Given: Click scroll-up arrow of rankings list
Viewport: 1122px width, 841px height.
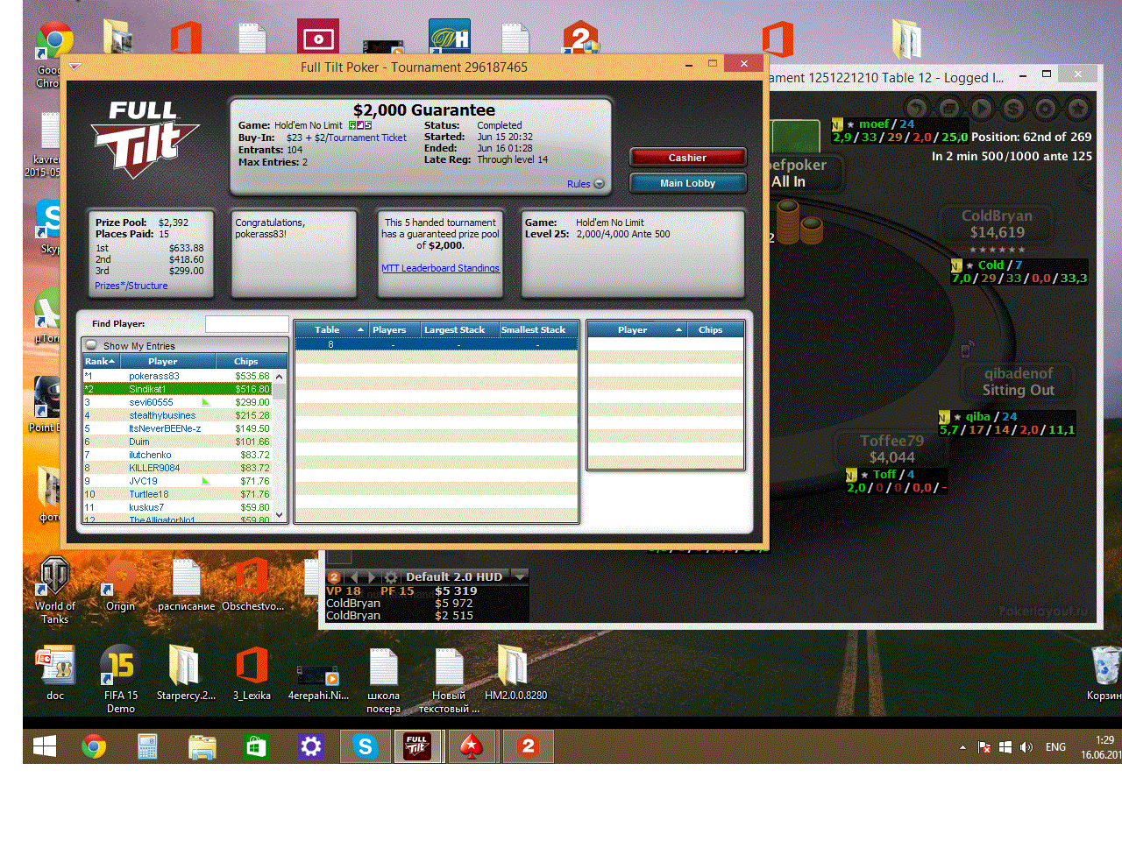Looking at the screenshot, I should pyautogui.click(x=280, y=376).
